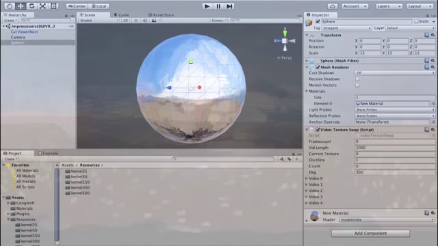Click the blue Z axis gizmo cone
The width and height of the screenshot is (438, 246).
point(278,41)
